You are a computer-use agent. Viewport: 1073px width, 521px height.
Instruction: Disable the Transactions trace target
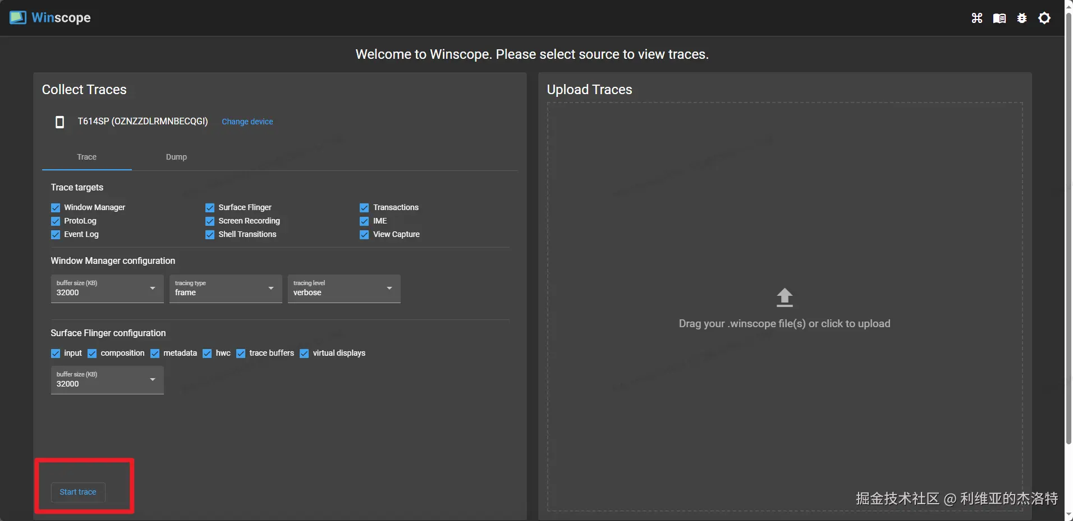pos(364,208)
